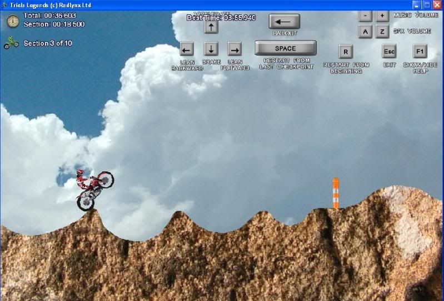Click the left arrow Lean Backward key
444x301 pixels.
[187, 49]
